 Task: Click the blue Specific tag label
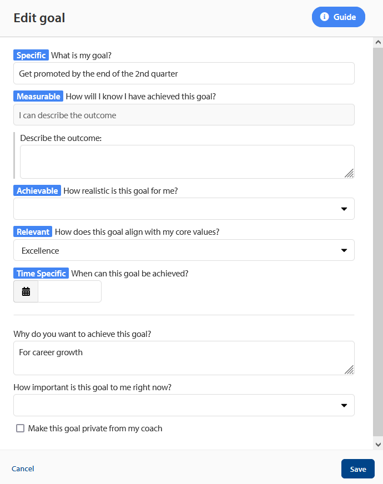(31, 56)
